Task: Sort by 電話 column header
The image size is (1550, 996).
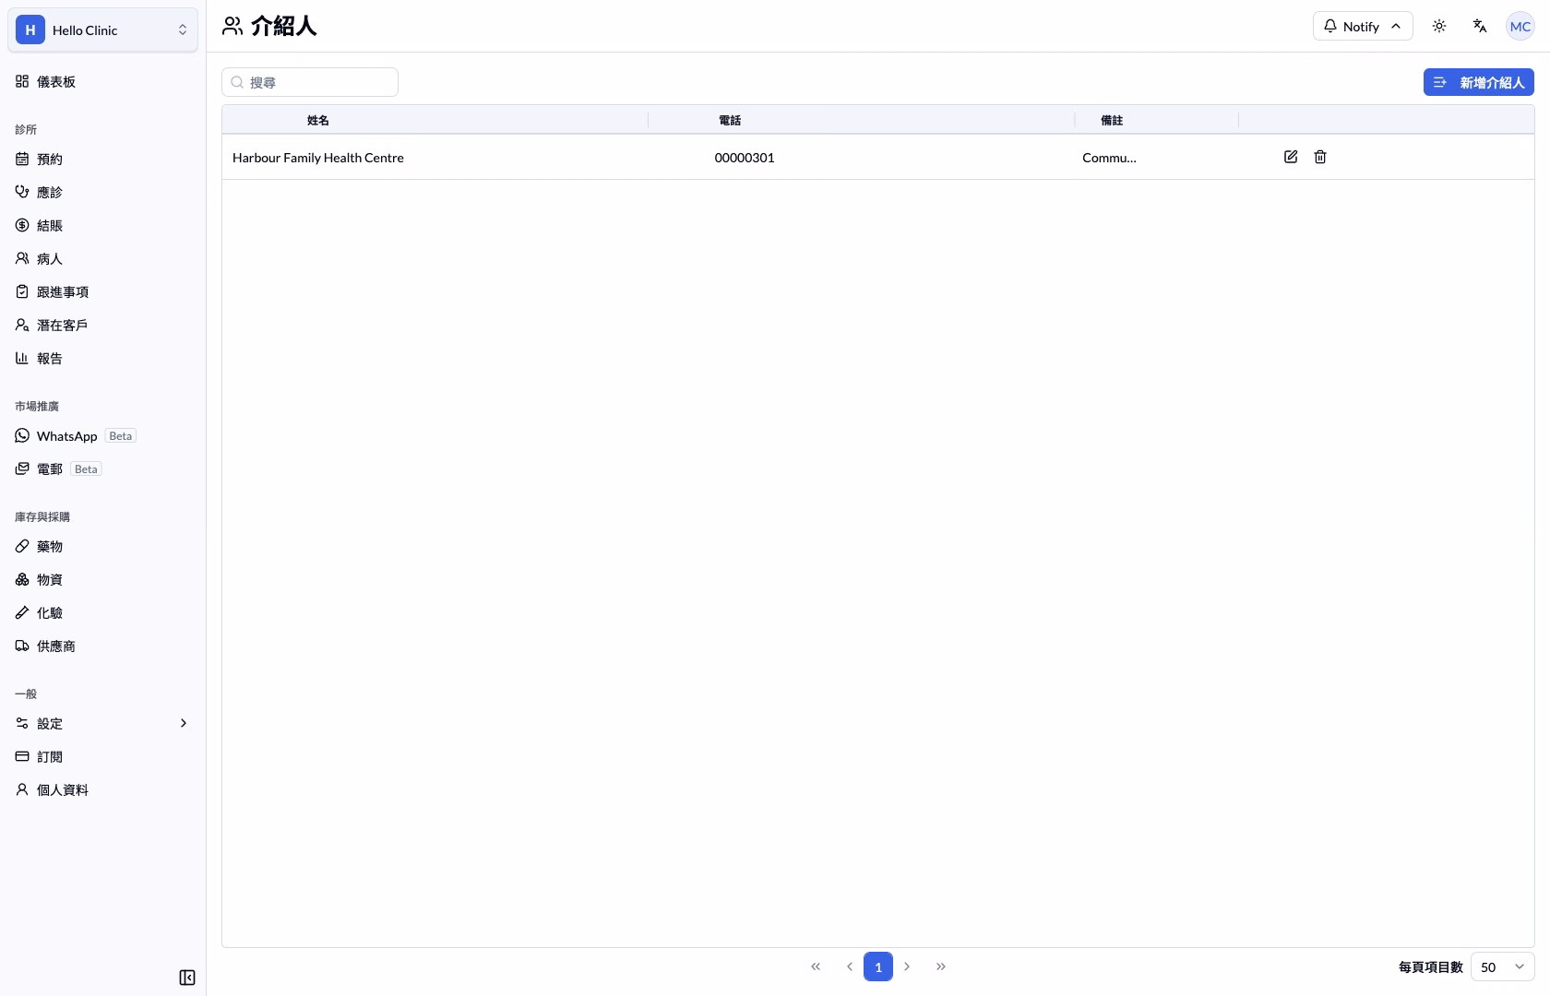Action: point(730,120)
